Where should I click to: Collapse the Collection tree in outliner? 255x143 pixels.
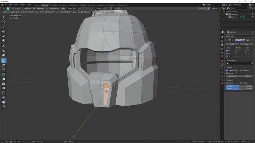click(224, 14)
